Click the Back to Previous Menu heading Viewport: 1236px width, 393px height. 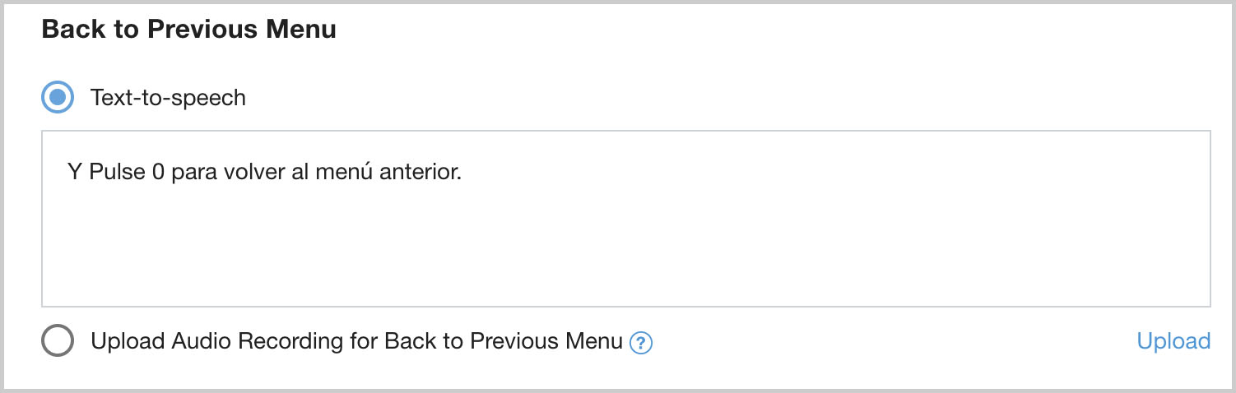coord(188,30)
